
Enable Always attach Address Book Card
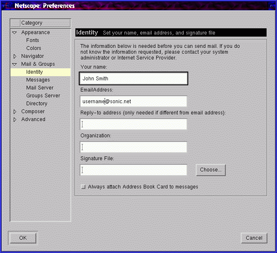(x=83, y=187)
